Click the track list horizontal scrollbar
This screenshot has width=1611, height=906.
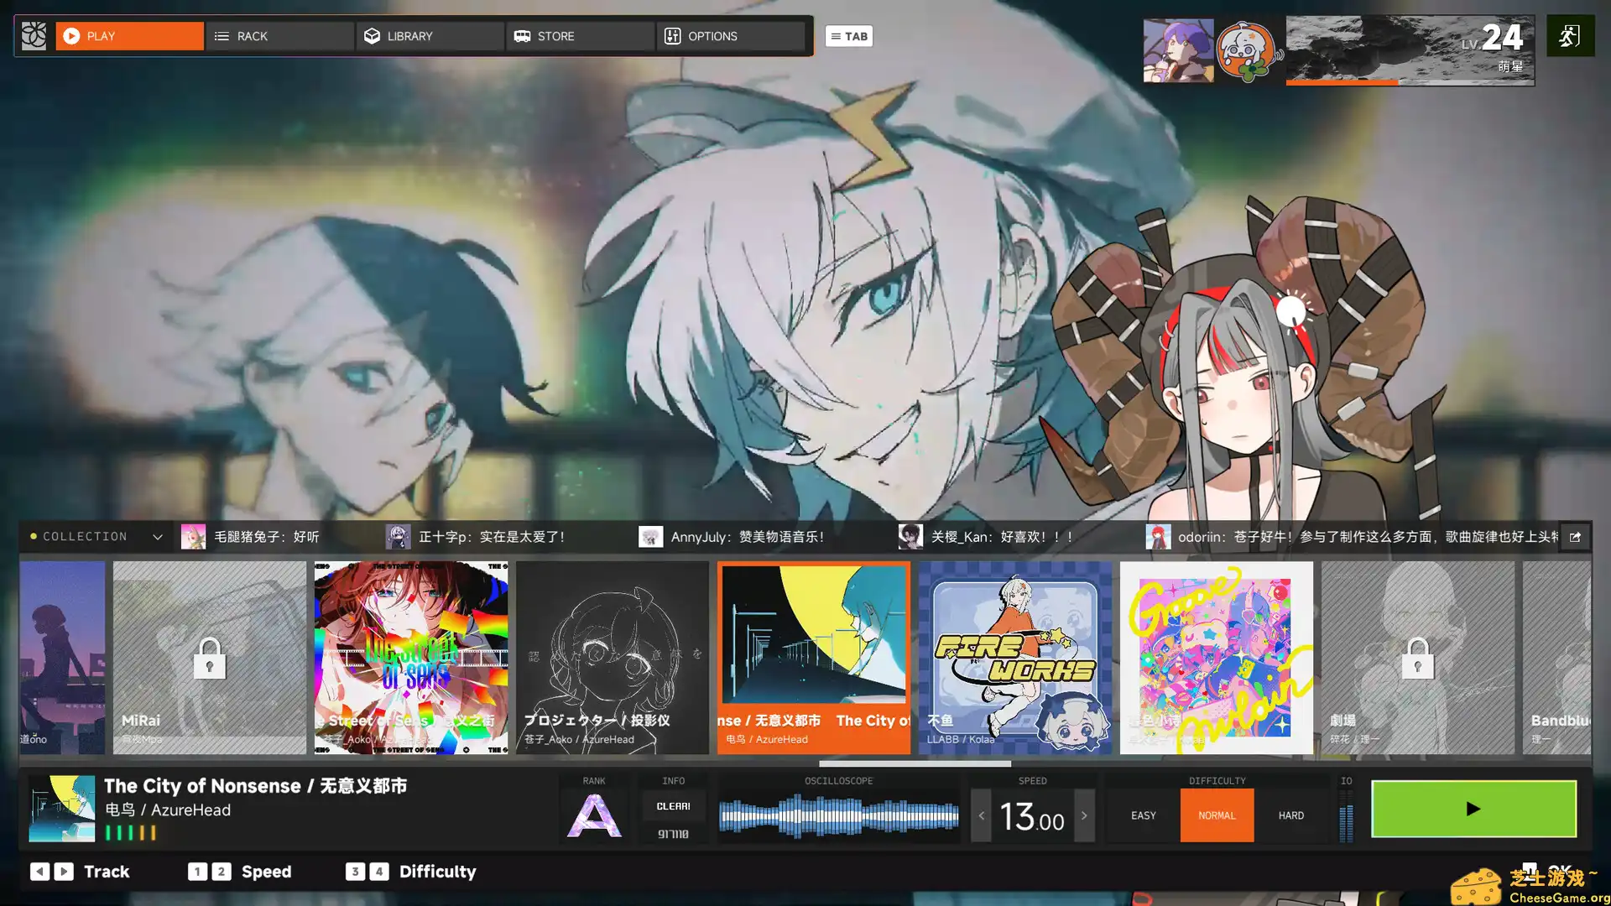click(x=915, y=763)
